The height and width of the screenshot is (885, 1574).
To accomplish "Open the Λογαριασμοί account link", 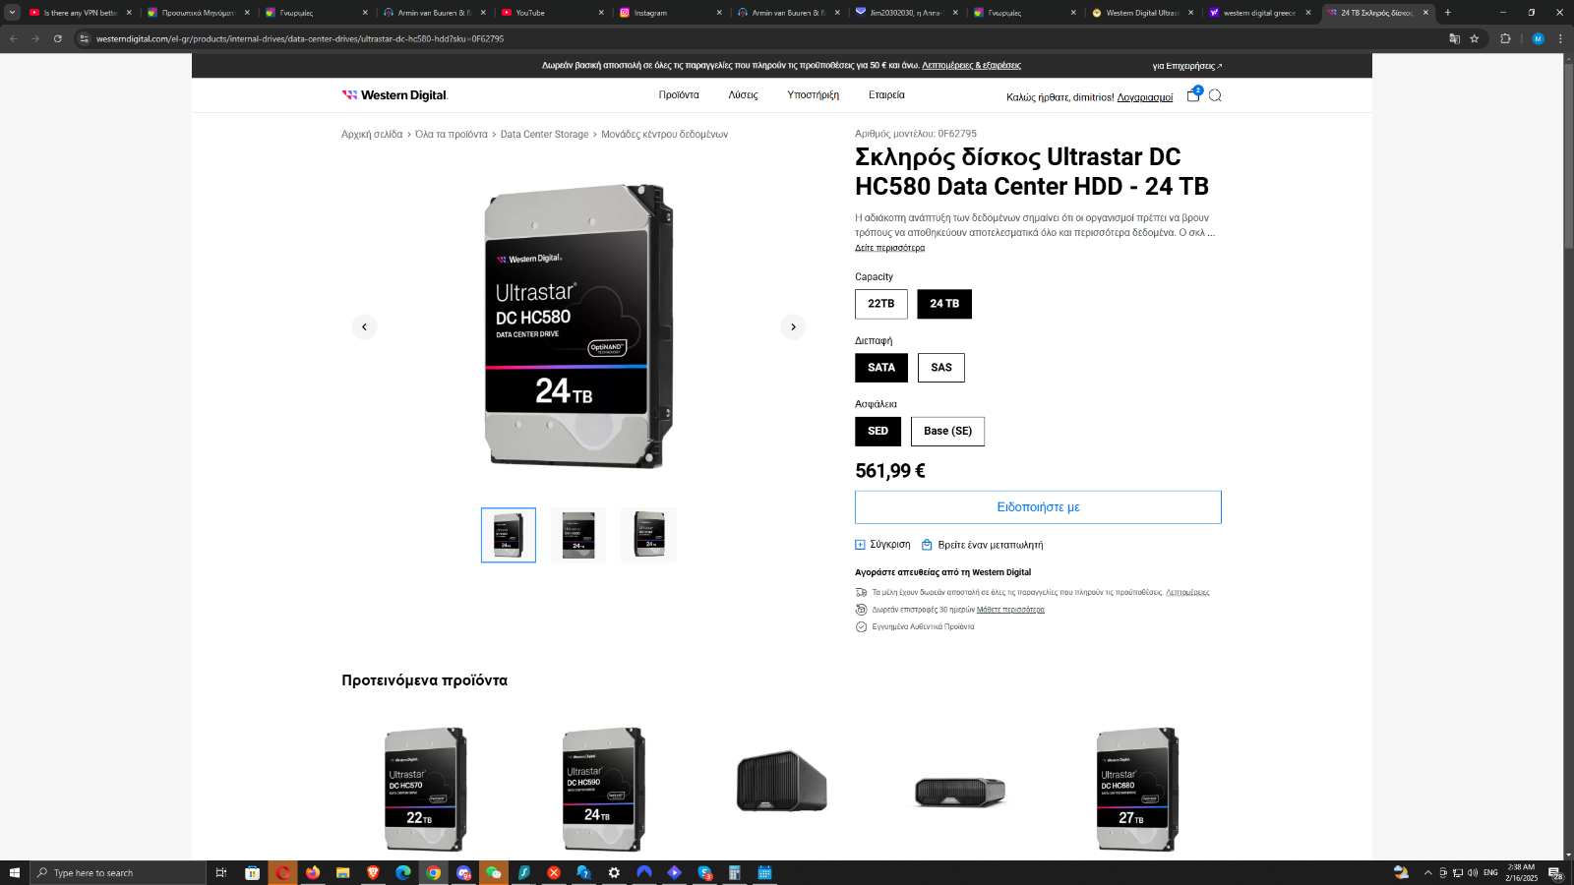I will [x=1145, y=97].
